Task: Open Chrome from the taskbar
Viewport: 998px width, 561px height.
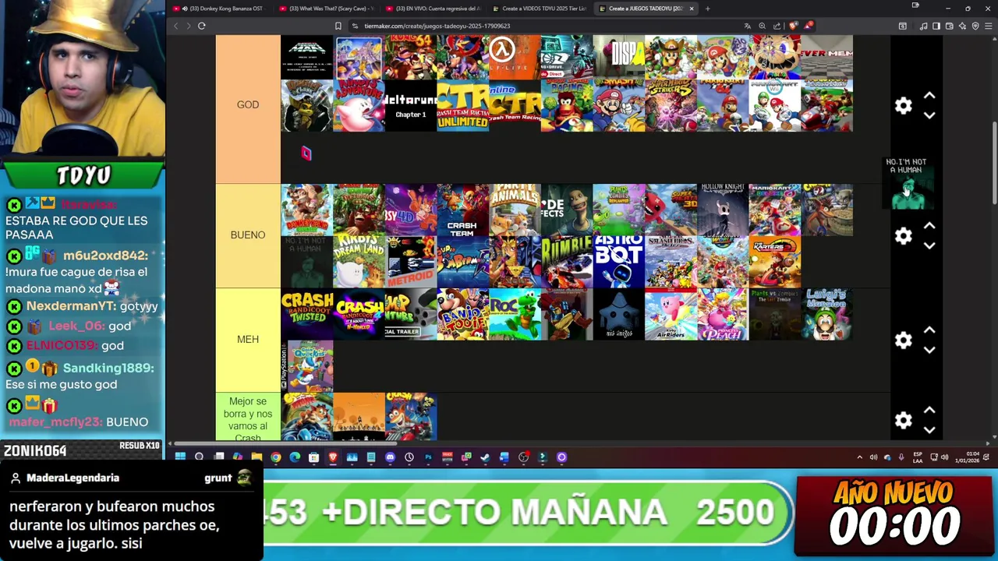Action: click(276, 457)
